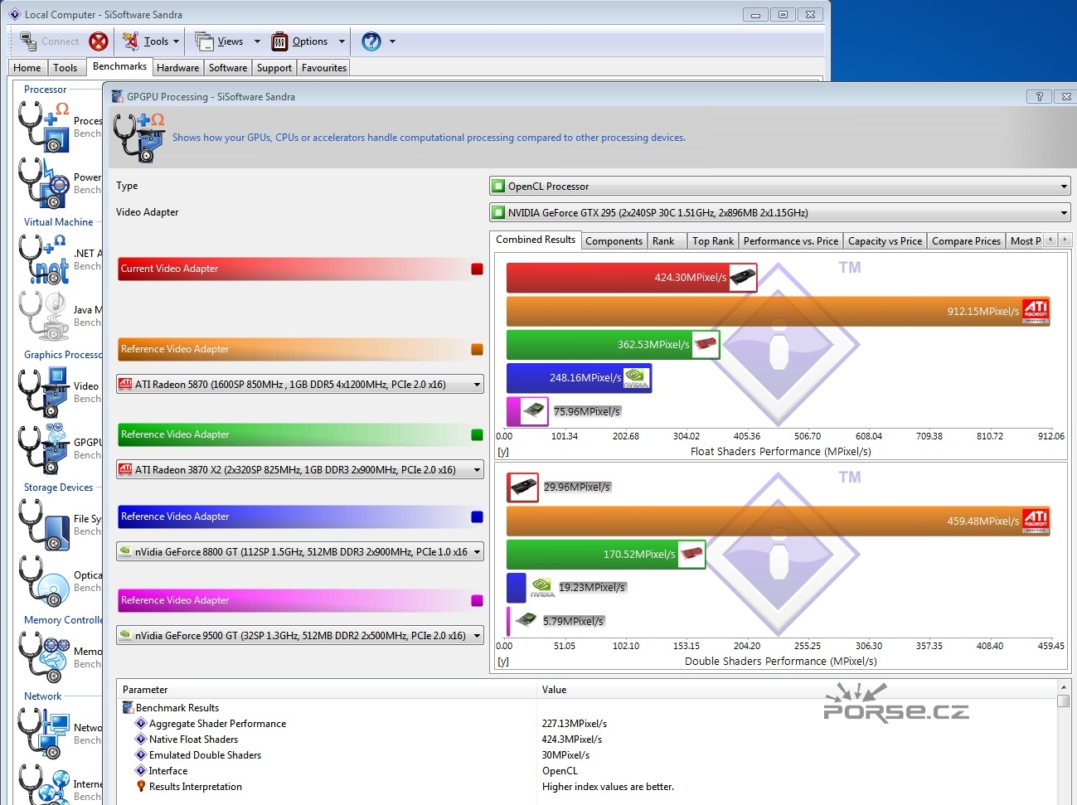This screenshot has height=805, width=1077.
Task: Open the Video benchmark icon
Action: coord(44,392)
